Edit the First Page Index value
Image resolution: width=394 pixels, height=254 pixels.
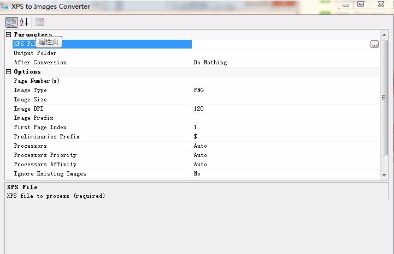click(284, 128)
